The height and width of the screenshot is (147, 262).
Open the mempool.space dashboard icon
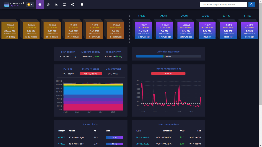[x=39, y=4]
